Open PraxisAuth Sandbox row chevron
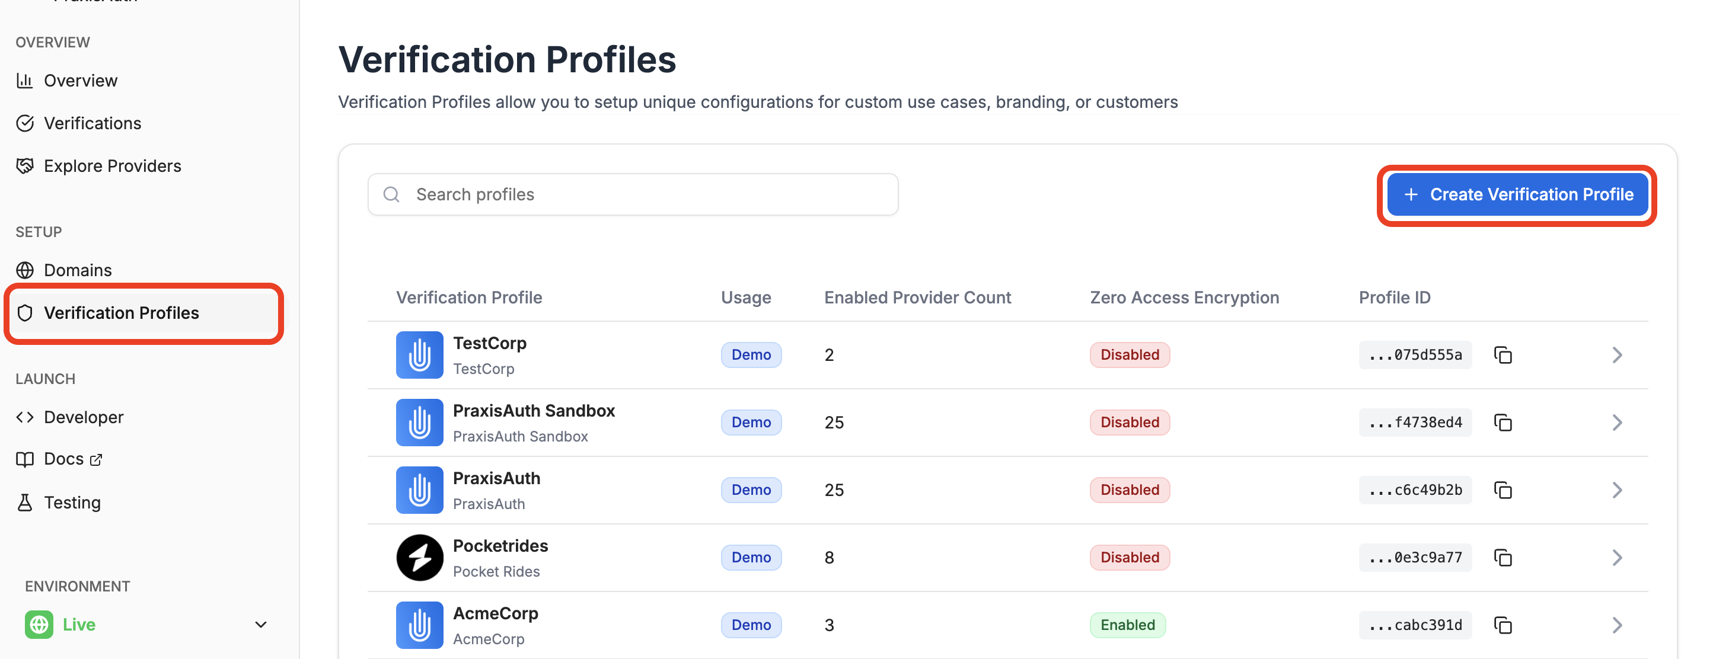 1617,423
